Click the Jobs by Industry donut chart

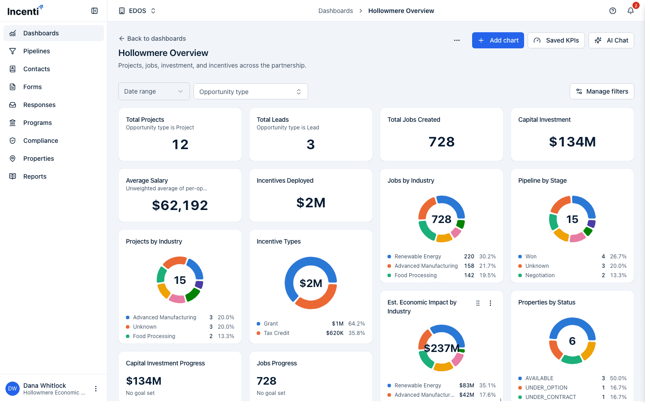point(442,219)
